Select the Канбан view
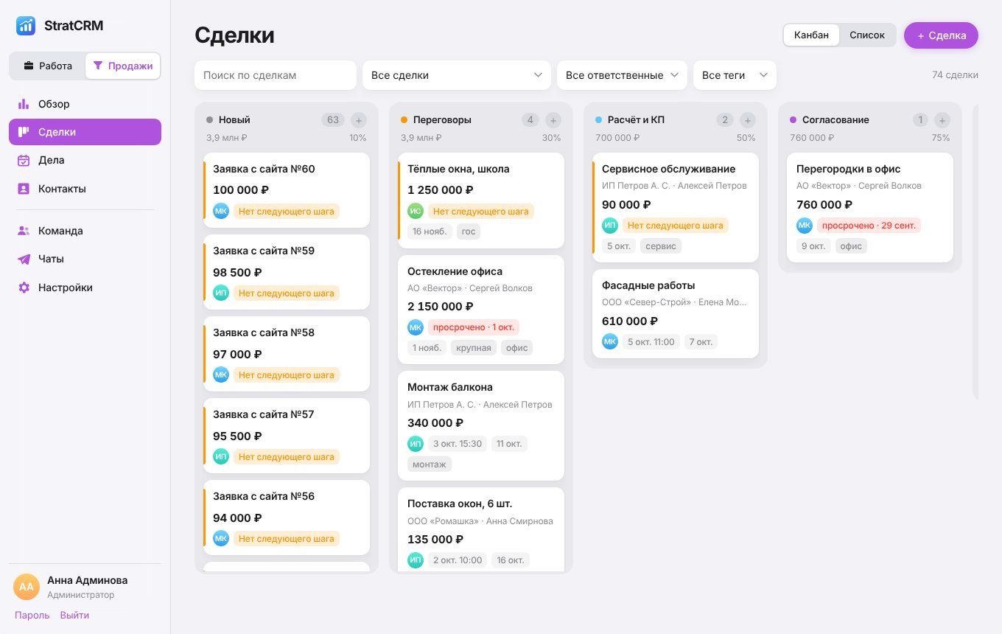1002x634 pixels. 811,35
